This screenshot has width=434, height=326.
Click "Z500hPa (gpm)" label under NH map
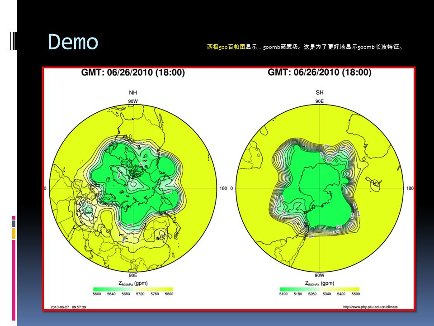coord(133,283)
